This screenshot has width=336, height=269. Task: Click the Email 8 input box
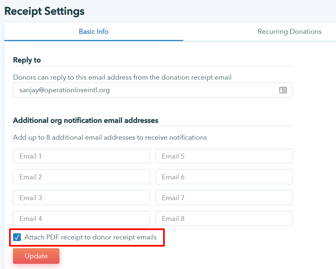(224, 219)
